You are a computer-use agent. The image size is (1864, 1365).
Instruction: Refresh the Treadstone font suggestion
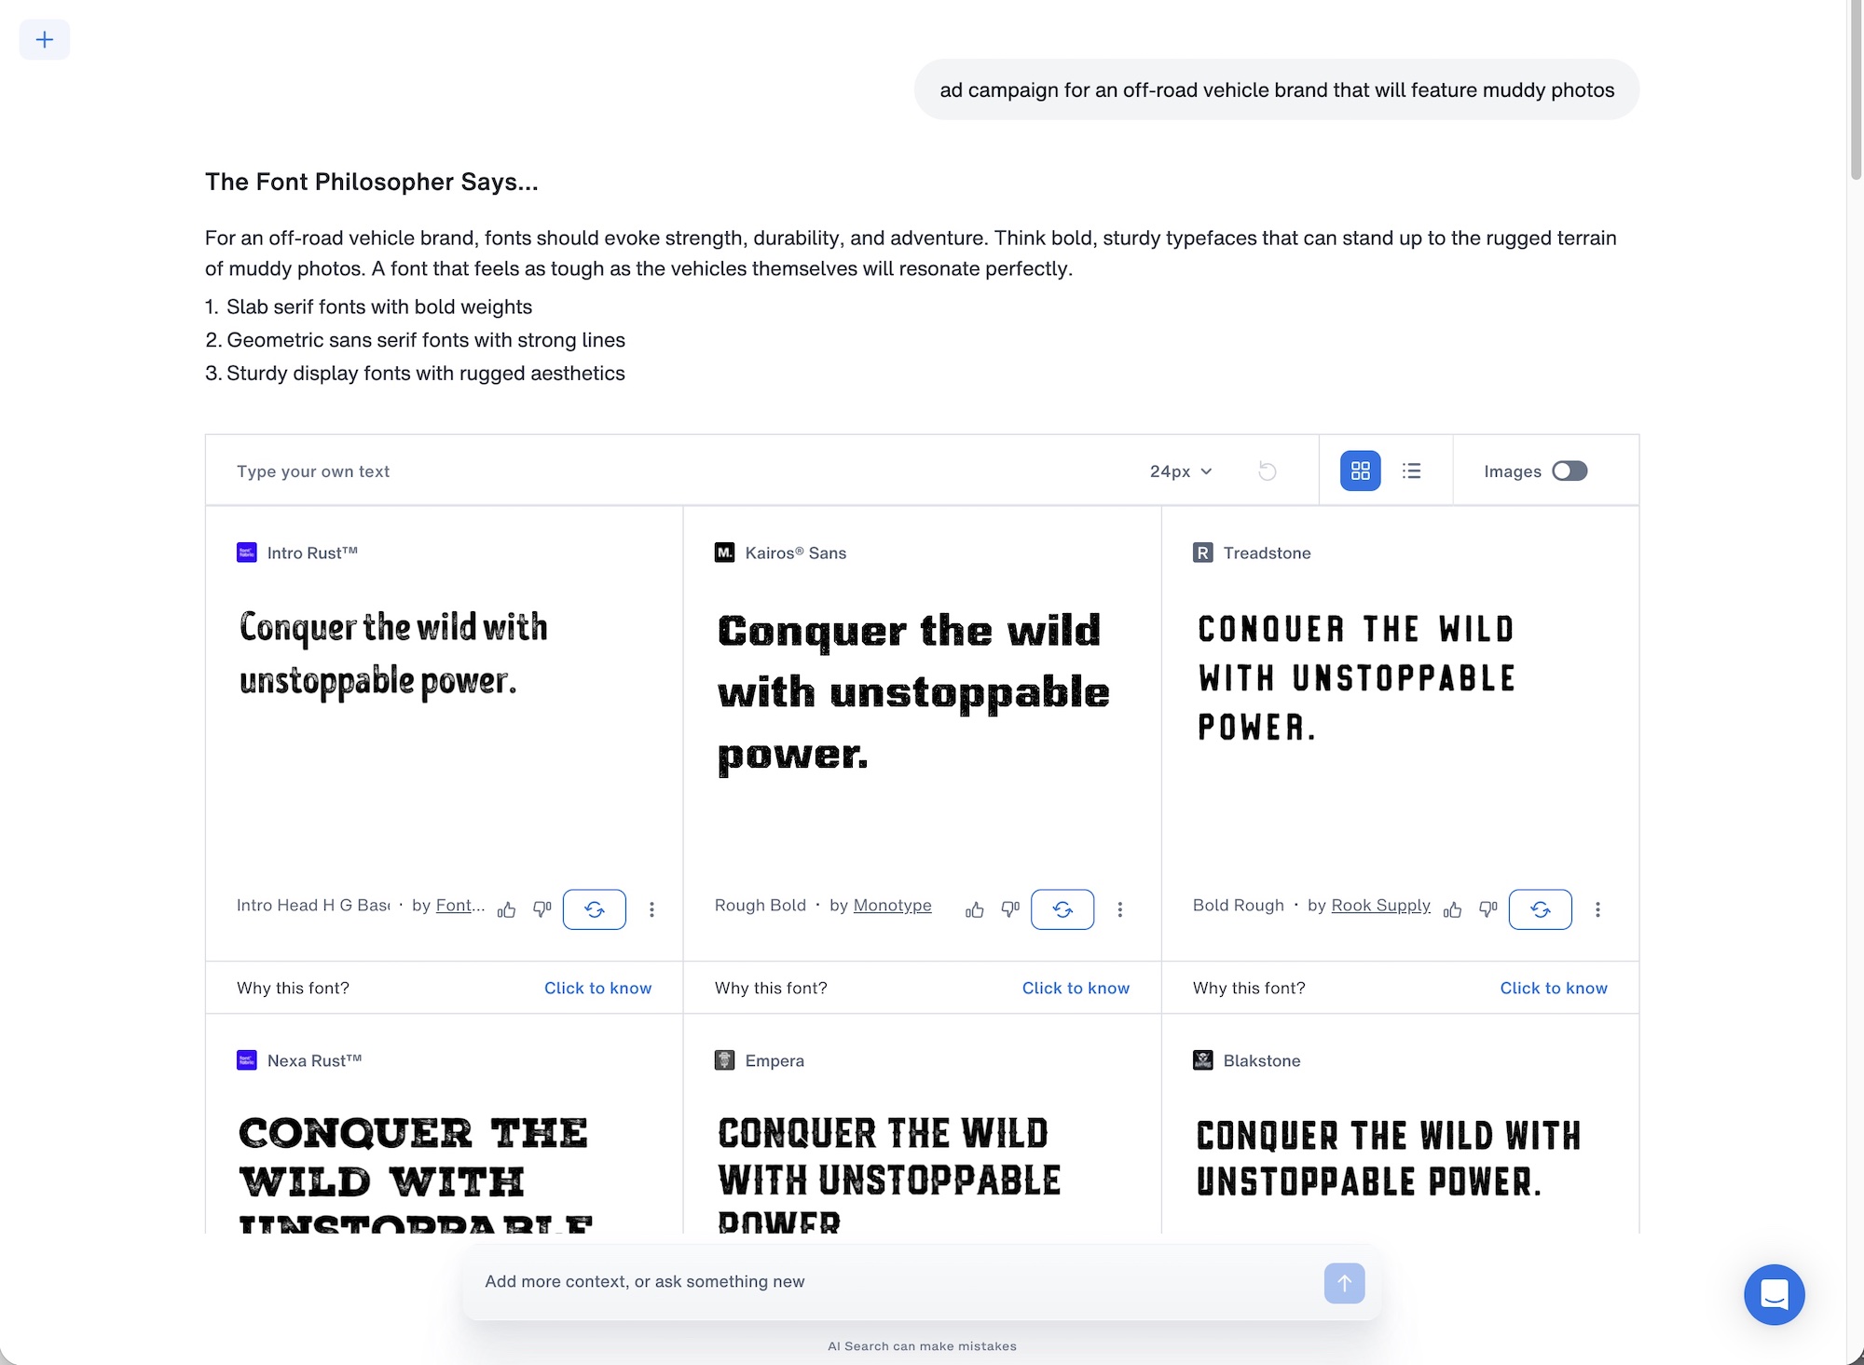pos(1540,909)
